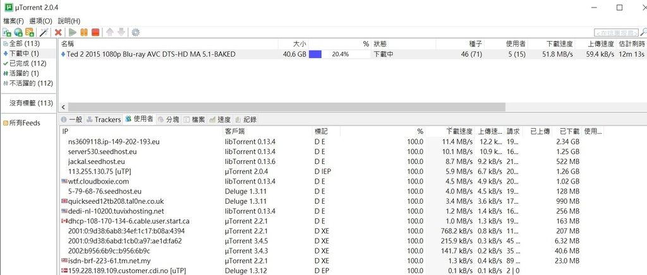Switch to the 檔案 tab
Image resolution: width=647 pixels, height=275 pixels.
click(x=194, y=119)
